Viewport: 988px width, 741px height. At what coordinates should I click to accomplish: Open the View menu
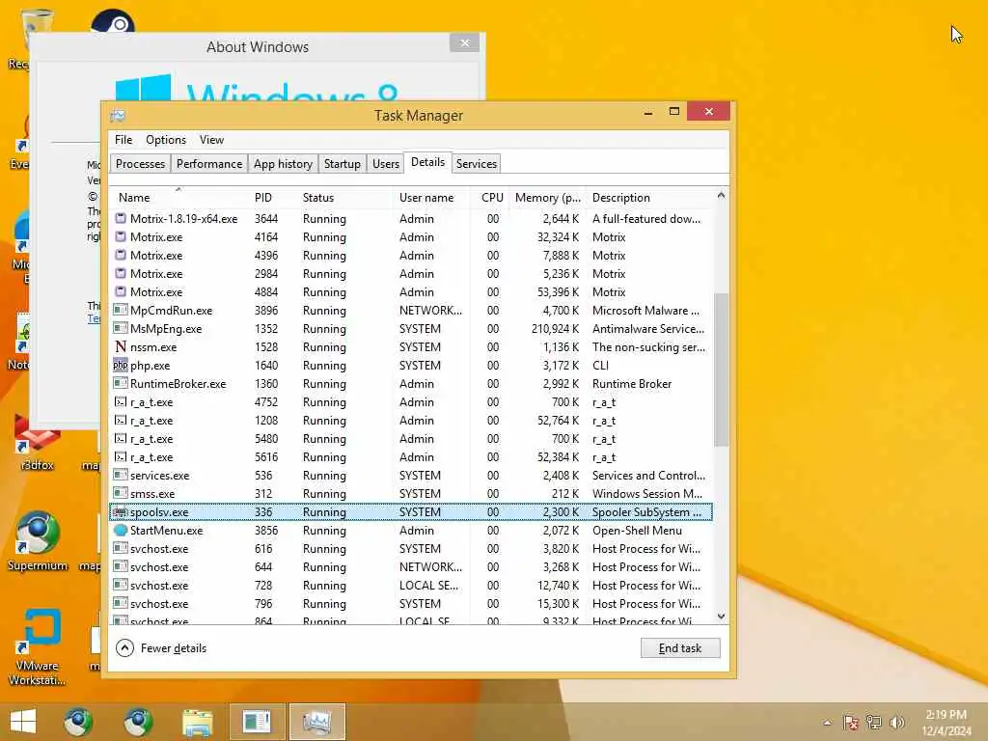click(x=211, y=140)
